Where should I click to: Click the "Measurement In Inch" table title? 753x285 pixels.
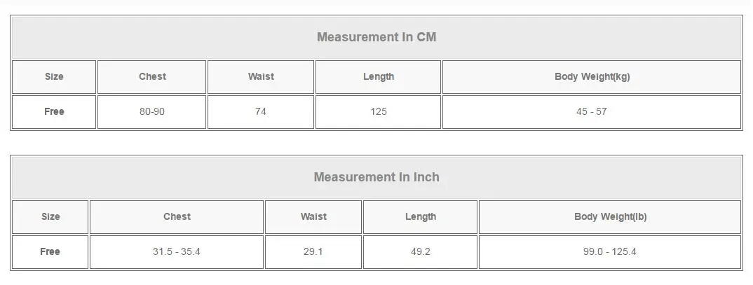(376, 177)
